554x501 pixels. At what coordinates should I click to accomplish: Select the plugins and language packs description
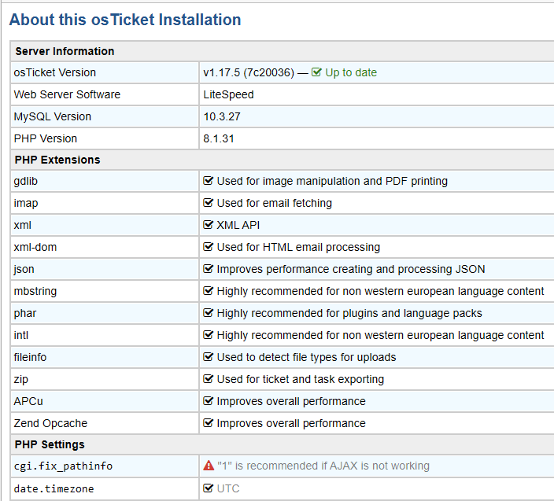click(x=349, y=314)
